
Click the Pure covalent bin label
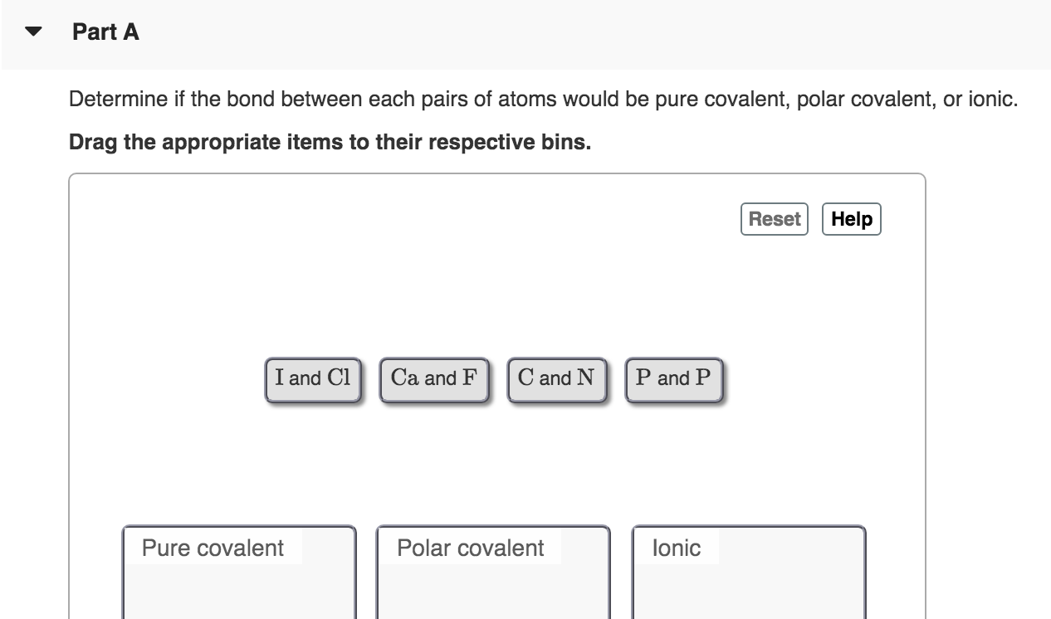[211, 548]
